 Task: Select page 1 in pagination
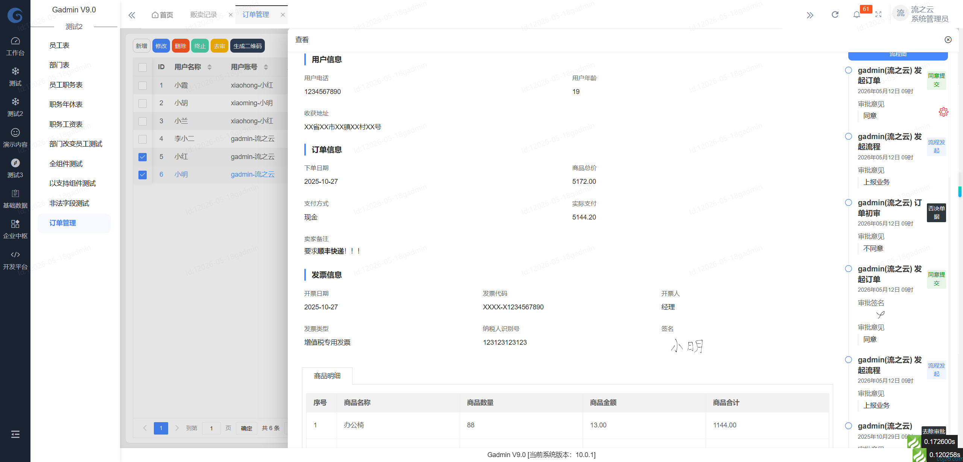coord(161,428)
